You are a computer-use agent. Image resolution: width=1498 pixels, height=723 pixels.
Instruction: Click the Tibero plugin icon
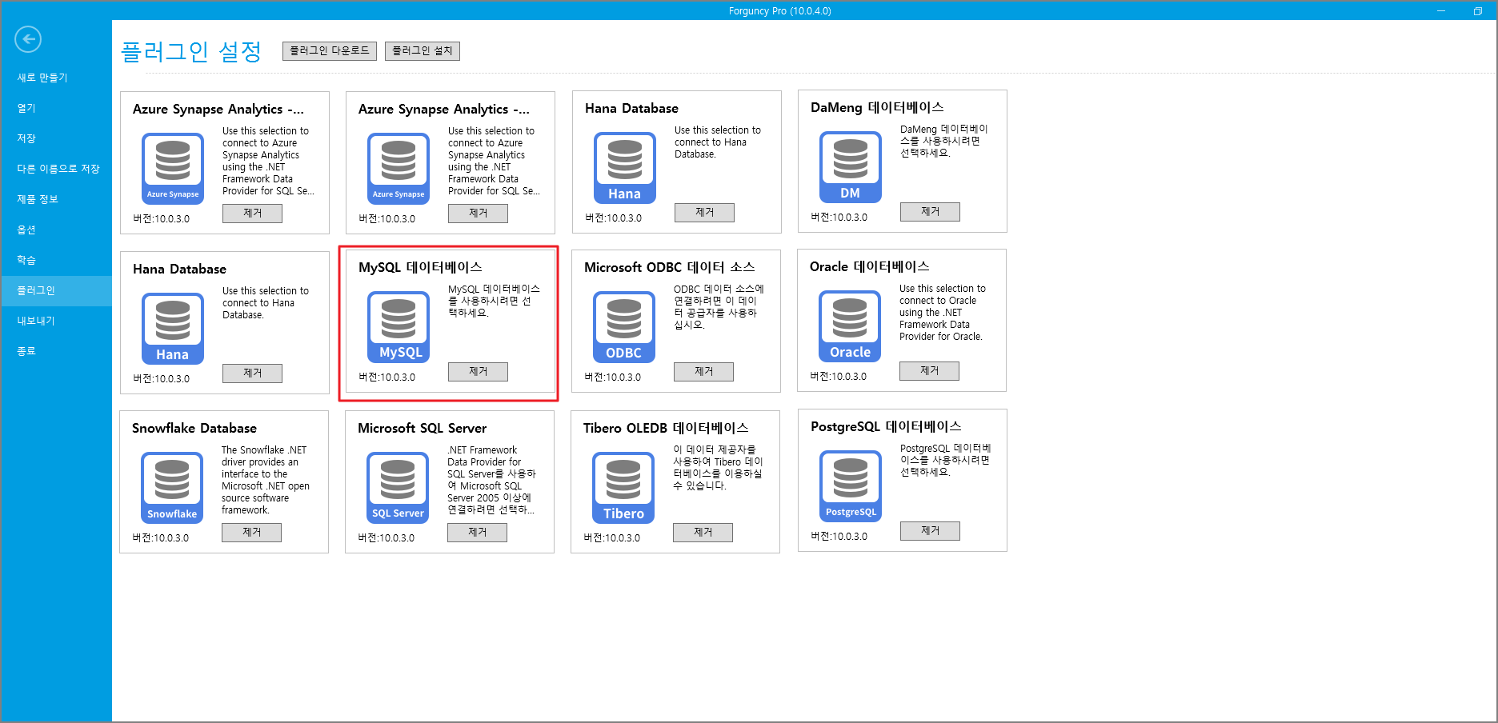tap(623, 488)
